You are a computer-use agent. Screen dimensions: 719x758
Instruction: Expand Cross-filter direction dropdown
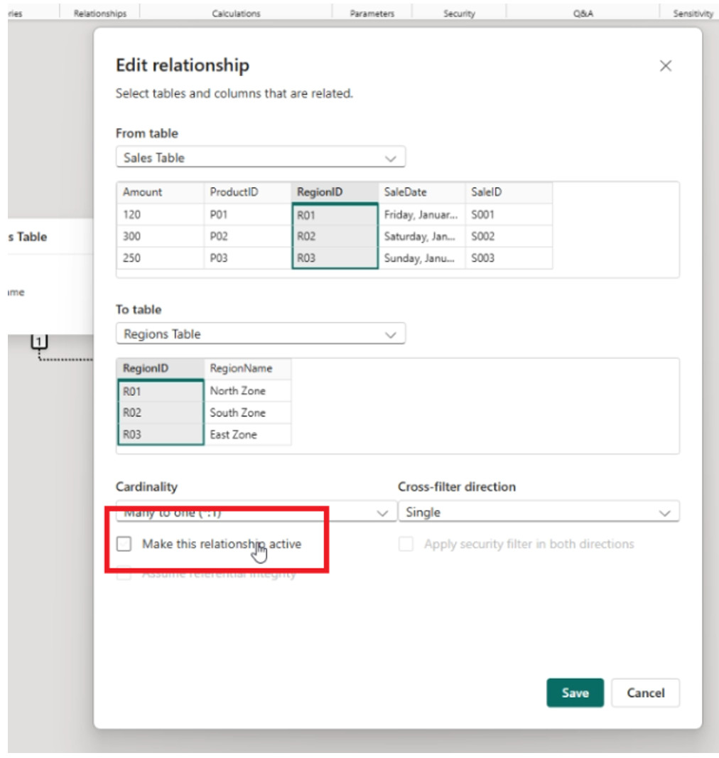click(538, 513)
